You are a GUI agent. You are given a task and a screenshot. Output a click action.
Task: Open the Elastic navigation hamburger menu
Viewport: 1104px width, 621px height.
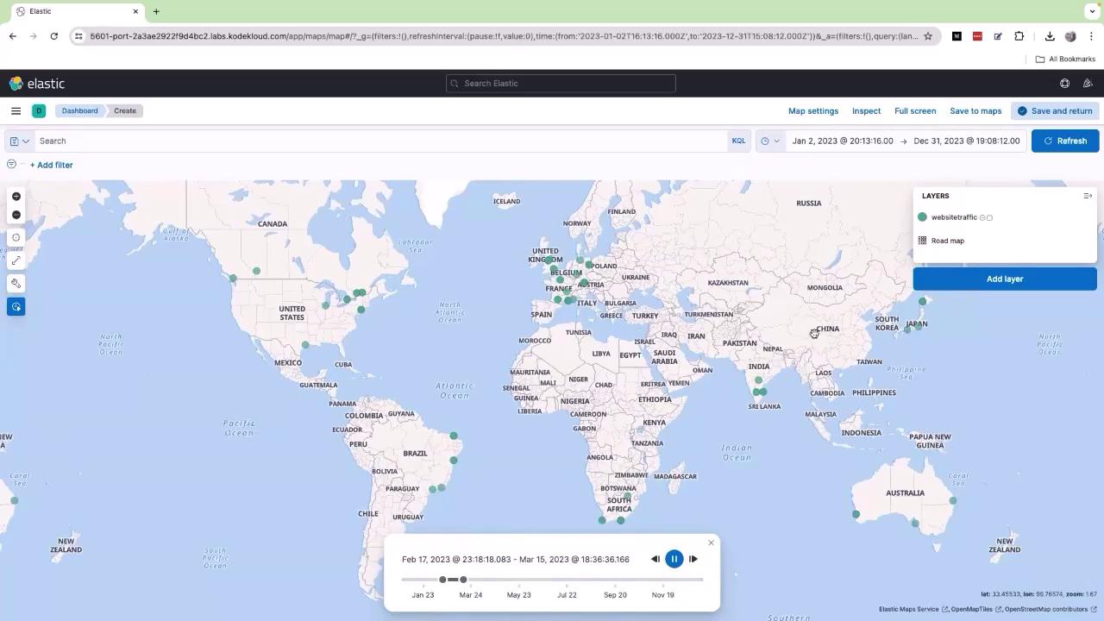pos(16,110)
